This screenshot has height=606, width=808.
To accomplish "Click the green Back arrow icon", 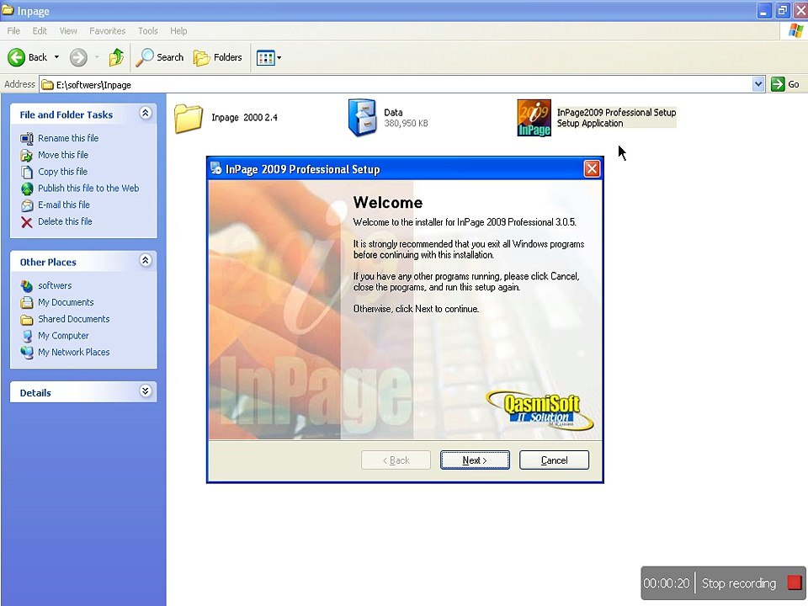I will pyautogui.click(x=16, y=57).
